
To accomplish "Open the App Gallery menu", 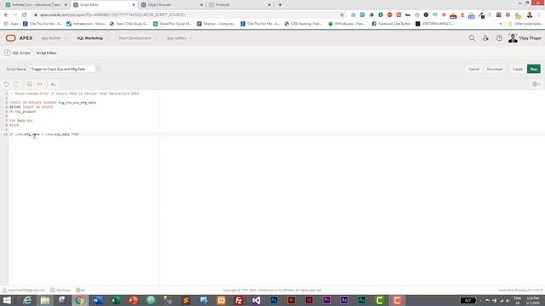I will tap(176, 38).
